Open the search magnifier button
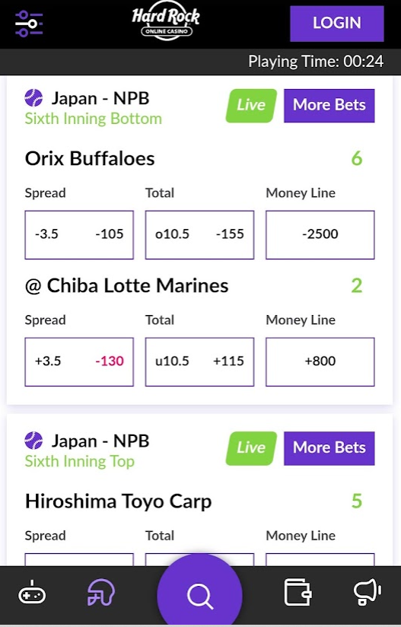This screenshot has width=401, height=627. click(x=200, y=596)
